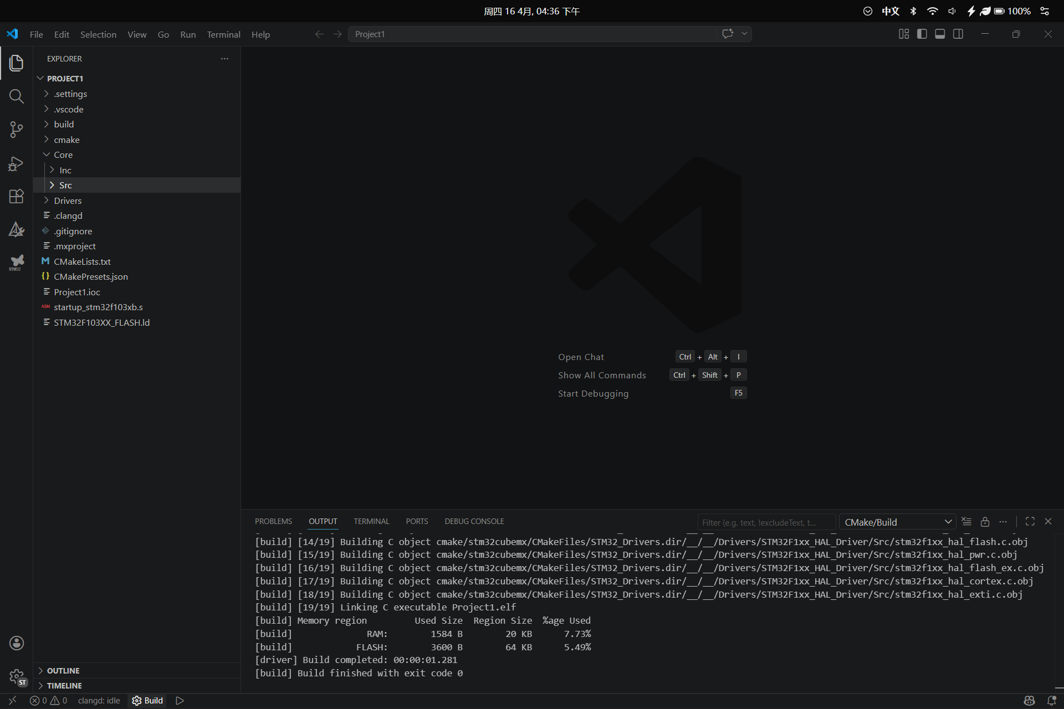Toggle Secondary Side Bar visibility
Image resolution: width=1064 pixels, height=709 pixels.
(958, 34)
